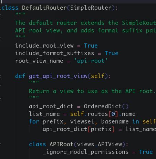Screen dimensions: 156x159
Task: Click the 0 index inside brackets
Action: (113, 114)
